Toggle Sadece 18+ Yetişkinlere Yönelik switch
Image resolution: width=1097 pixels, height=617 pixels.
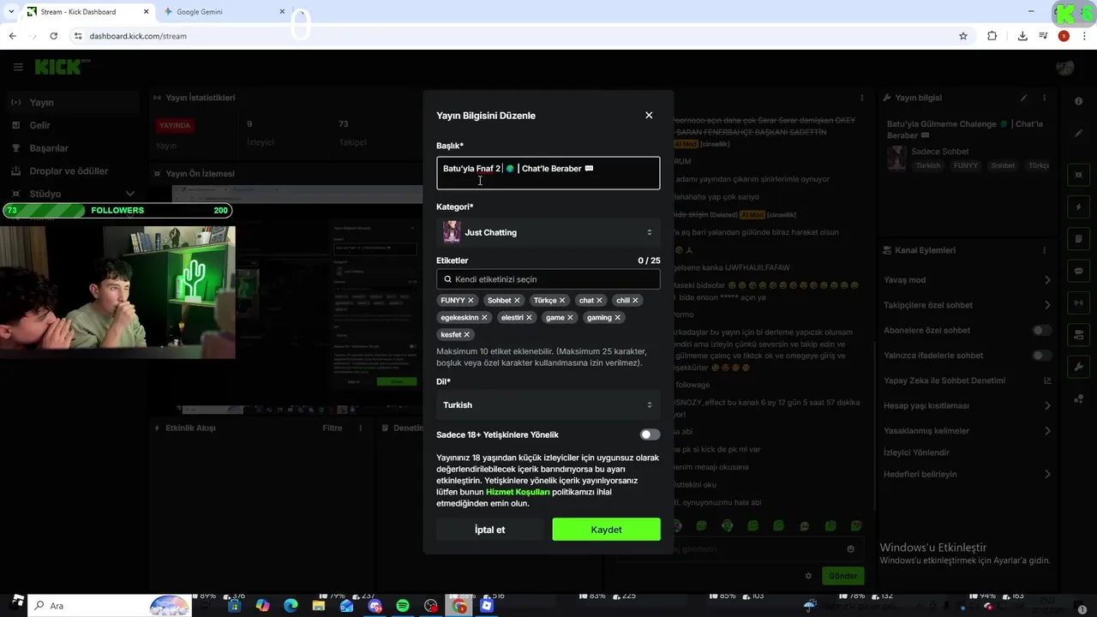pyautogui.click(x=650, y=434)
